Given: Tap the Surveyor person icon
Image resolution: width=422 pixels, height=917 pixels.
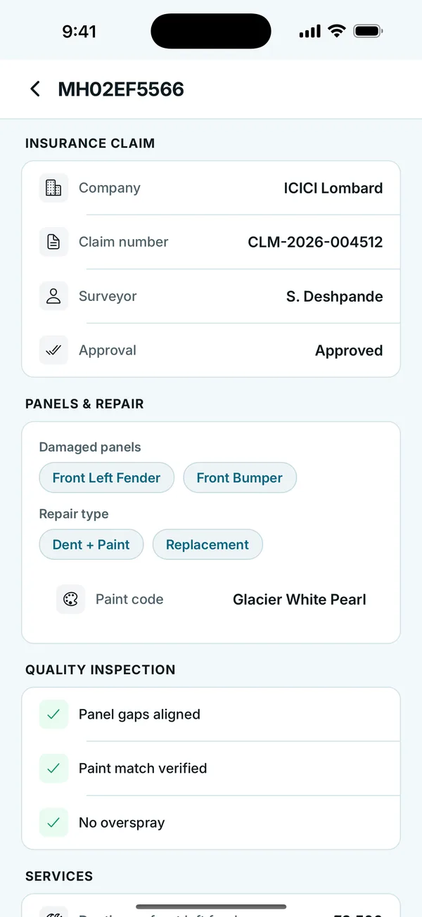Looking at the screenshot, I should tap(53, 296).
